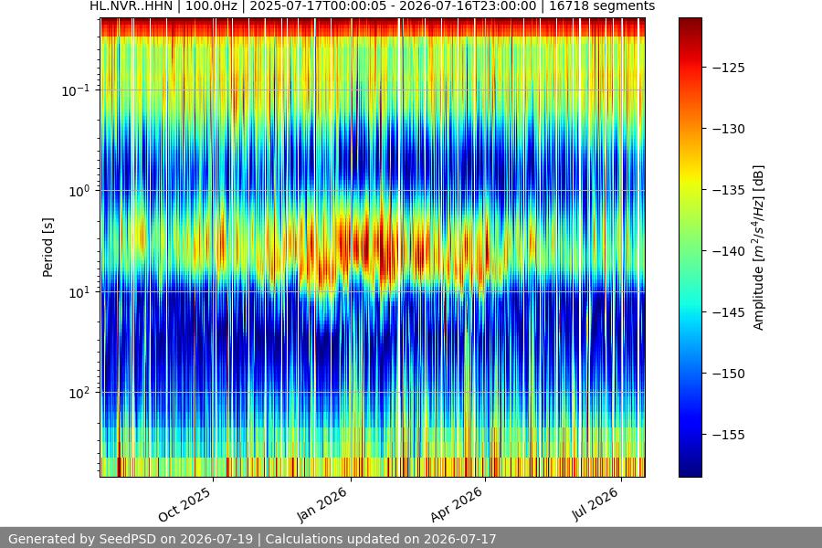822x548 pixels.
Task: Select the -140 colorbar tick label
Action: [x=729, y=251]
